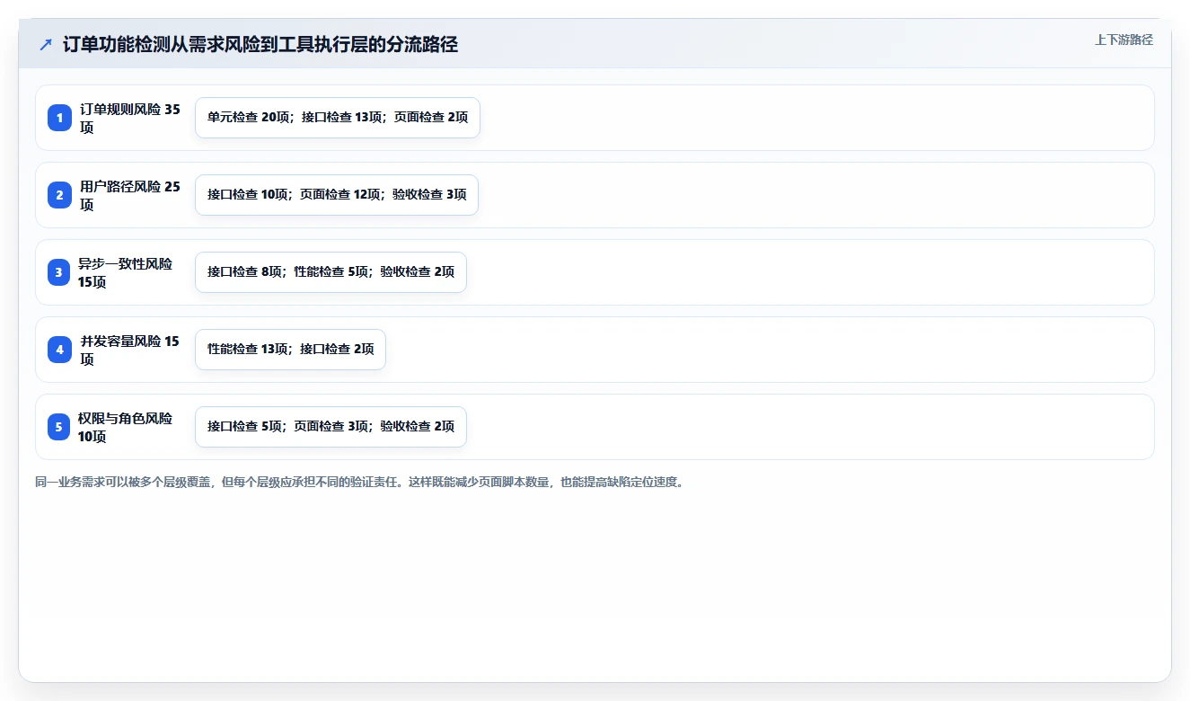Click the number 4 badge

pyautogui.click(x=59, y=350)
